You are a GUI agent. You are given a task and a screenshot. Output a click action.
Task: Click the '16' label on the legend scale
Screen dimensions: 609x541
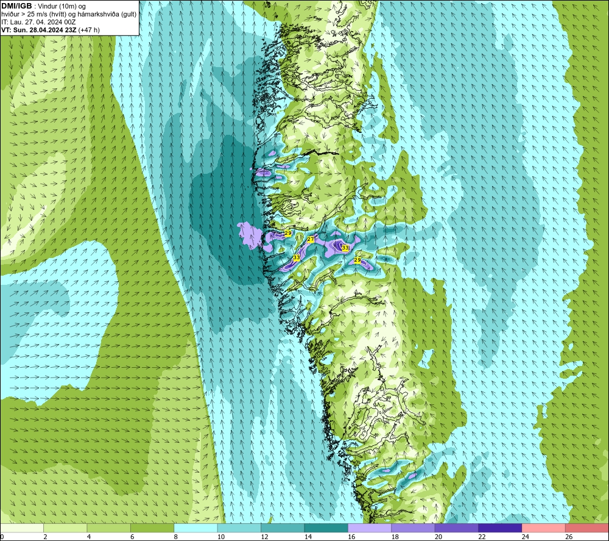(x=351, y=537)
